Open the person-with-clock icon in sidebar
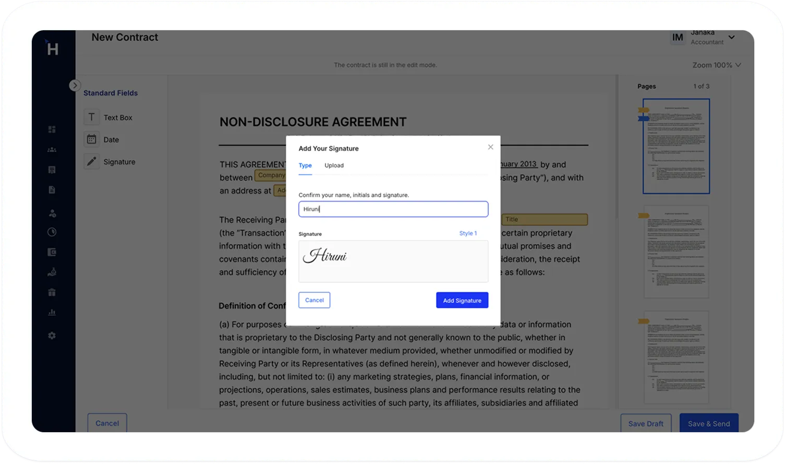The width and height of the screenshot is (785, 464). click(x=52, y=213)
